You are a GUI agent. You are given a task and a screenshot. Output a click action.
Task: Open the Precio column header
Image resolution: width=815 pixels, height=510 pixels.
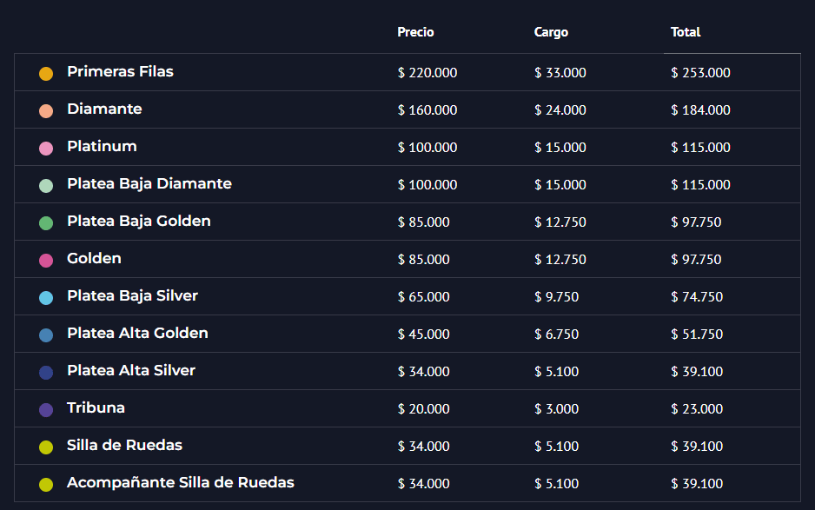pos(415,32)
